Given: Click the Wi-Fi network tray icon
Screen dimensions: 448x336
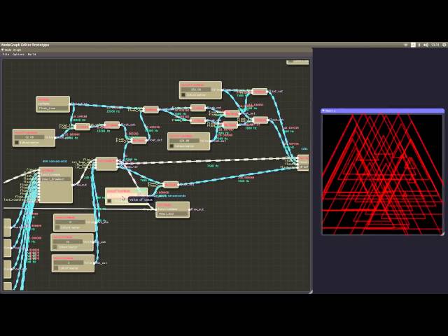Looking at the screenshot, I should coord(405,45).
